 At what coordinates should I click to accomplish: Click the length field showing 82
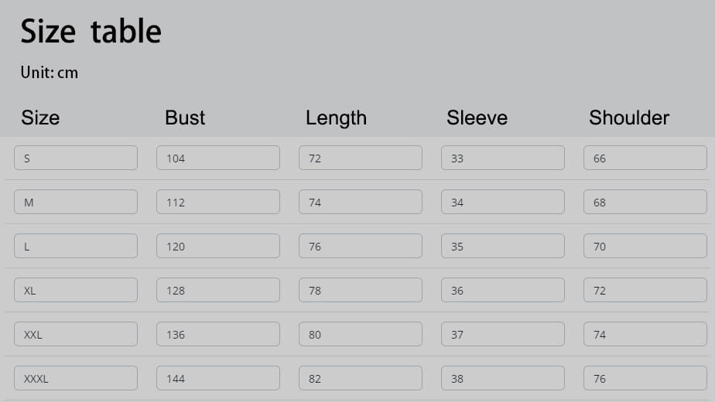tap(361, 378)
